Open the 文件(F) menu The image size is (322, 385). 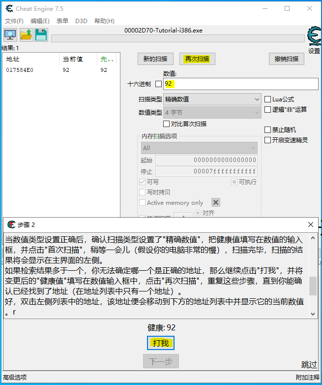[14, 21]
